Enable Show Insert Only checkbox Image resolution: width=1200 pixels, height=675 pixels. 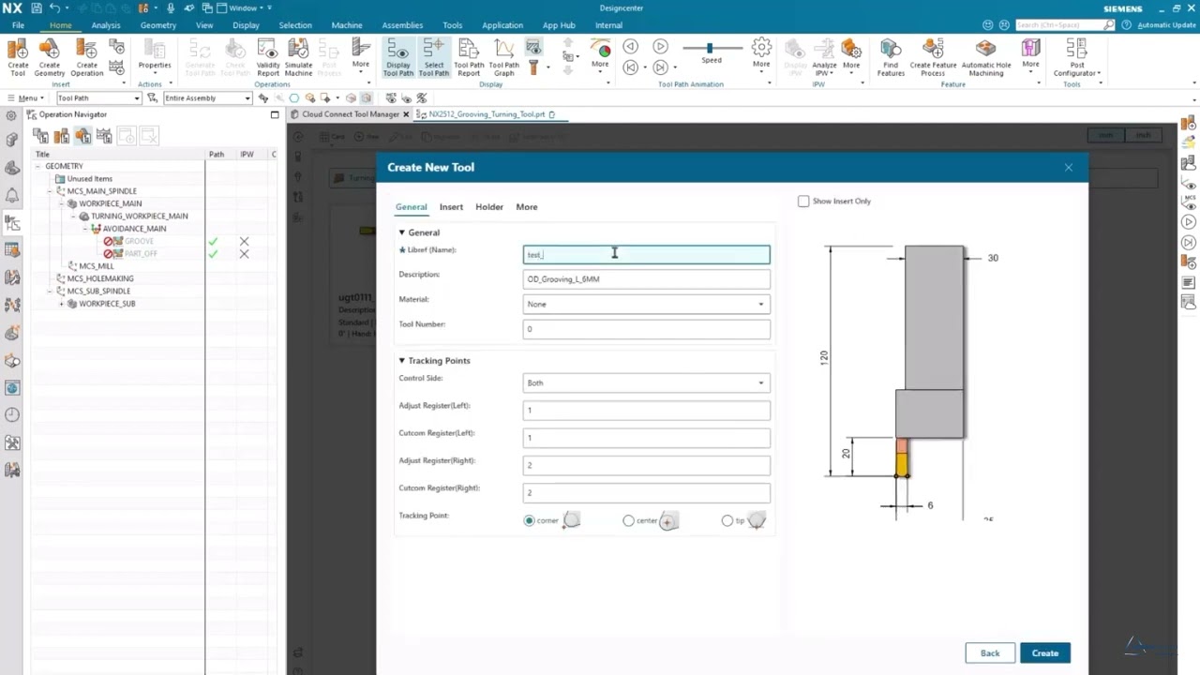tap(803, 202)
